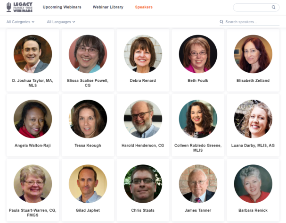286x223 pixels.
Task: Click the search speakers magnifier icon
Action: click(x=221, y=22)
